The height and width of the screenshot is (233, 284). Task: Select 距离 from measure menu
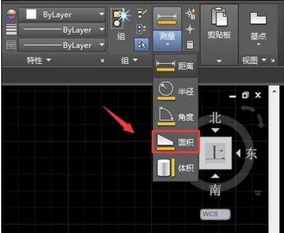coord(176,66)
